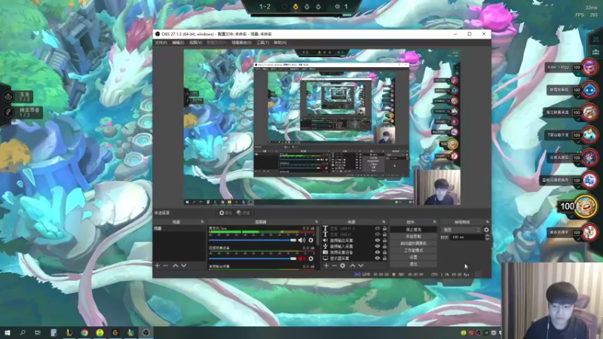Remove selected source with minus icon
The image size is (603, 339).
pyautogui.click(x=334, y=266)
